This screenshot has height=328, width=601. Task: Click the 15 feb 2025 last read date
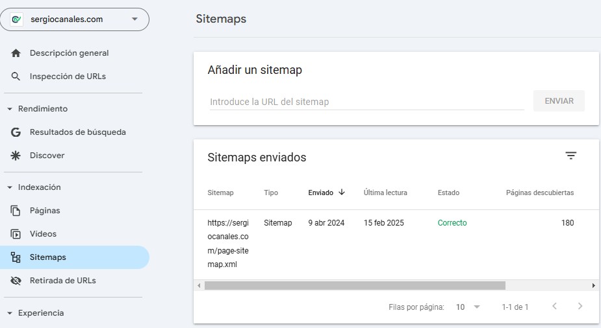click(x=384, y=223)
